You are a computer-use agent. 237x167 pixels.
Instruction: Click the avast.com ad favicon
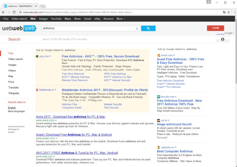[x=158, y=55]
